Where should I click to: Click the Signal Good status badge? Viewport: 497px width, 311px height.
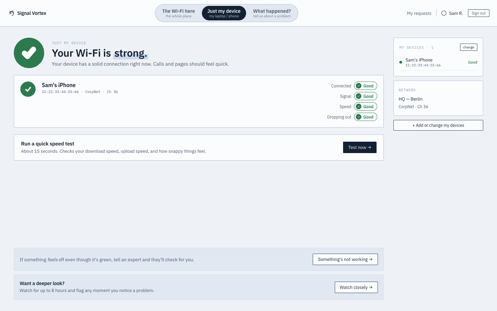(366, 96)
